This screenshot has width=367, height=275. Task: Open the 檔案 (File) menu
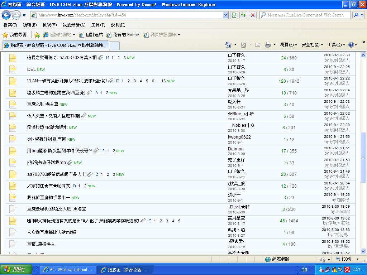pyautogui.click(x=10, y=25)
